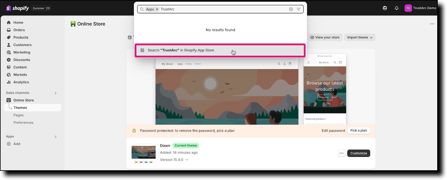Click the Pick a plan button

tap(358, 131)
